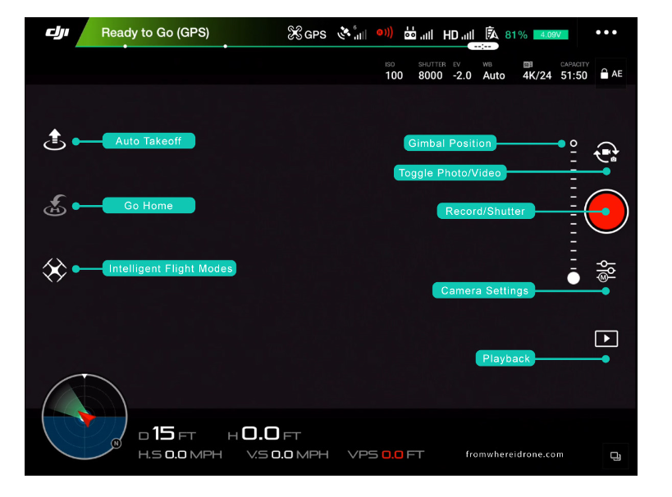Tap the Camera Settings label

[484, 290]
